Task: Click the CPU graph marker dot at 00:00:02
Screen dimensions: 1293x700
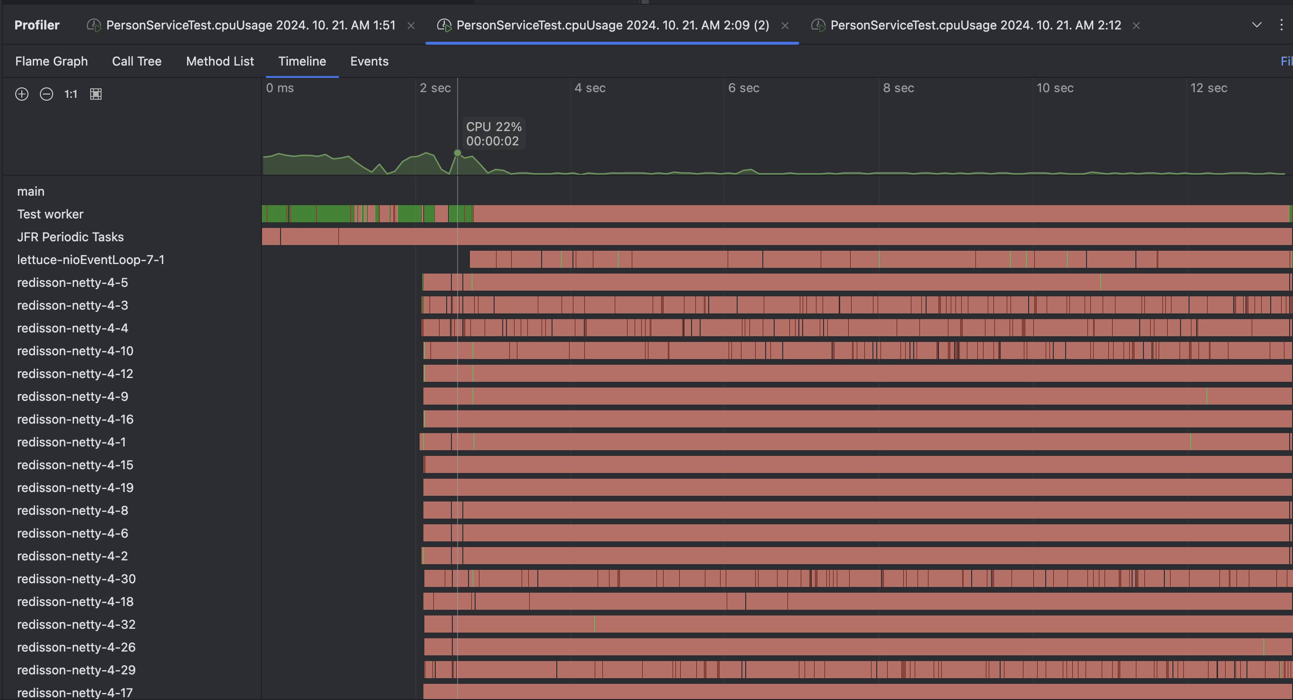Action: (x=457, y=152)
